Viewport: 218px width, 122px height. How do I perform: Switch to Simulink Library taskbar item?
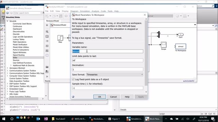134,119
